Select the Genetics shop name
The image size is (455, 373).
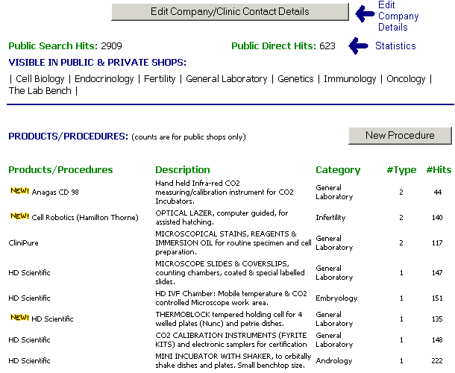tap(295, 79)
